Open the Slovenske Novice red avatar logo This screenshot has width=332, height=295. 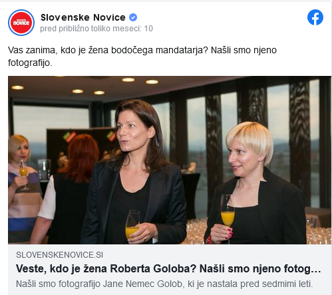click(21, 23)
